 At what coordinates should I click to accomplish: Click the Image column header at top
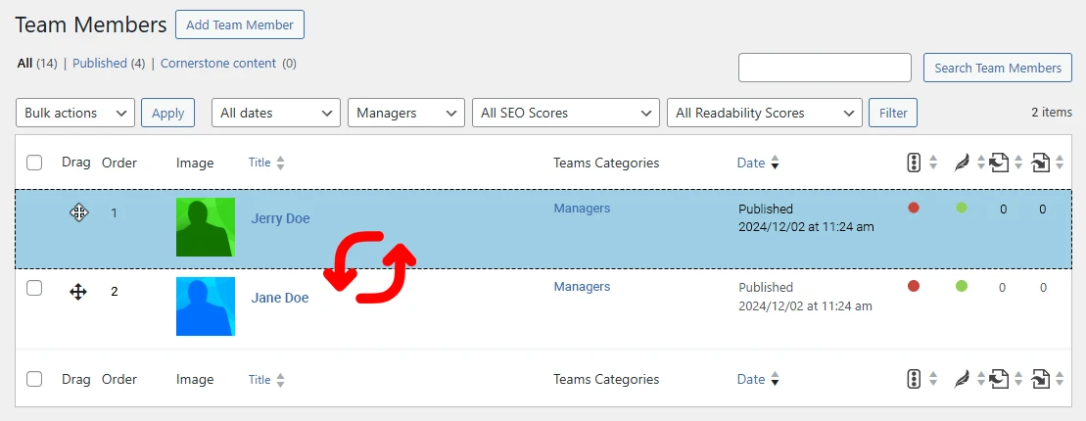(195, 163)
